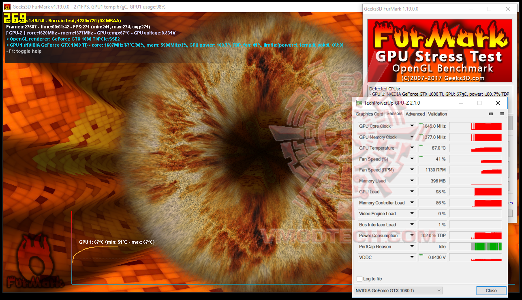Click the GPU 1 temperature graph label
Image resolution: width=522 pixels, height=300 pixels.
[117, 242]
